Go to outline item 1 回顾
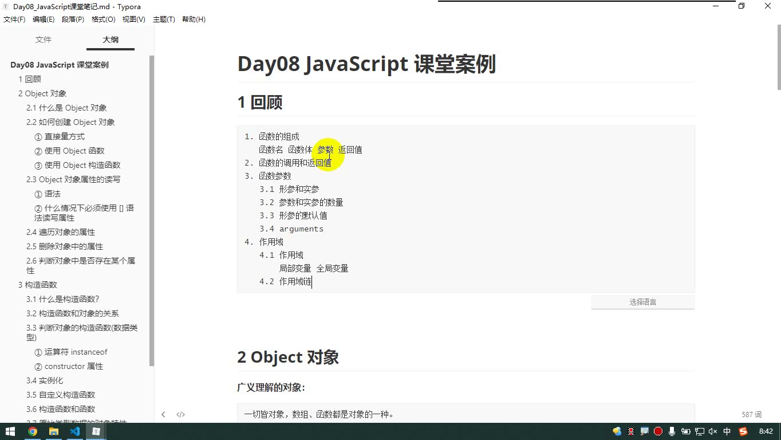This screenshot has width=781, height=440. tap(30, 79)
